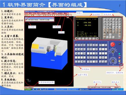This screenshot has width=126, height=95.
Task: Adjust the rotary knob below emergency stop
Action: tap(113, 51)
